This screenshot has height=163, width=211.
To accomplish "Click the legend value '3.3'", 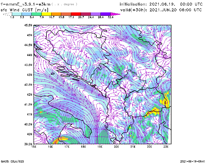I will [x=22, y=17].
